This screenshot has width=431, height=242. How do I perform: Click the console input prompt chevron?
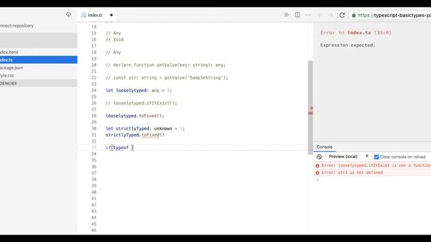coord(317,179)
